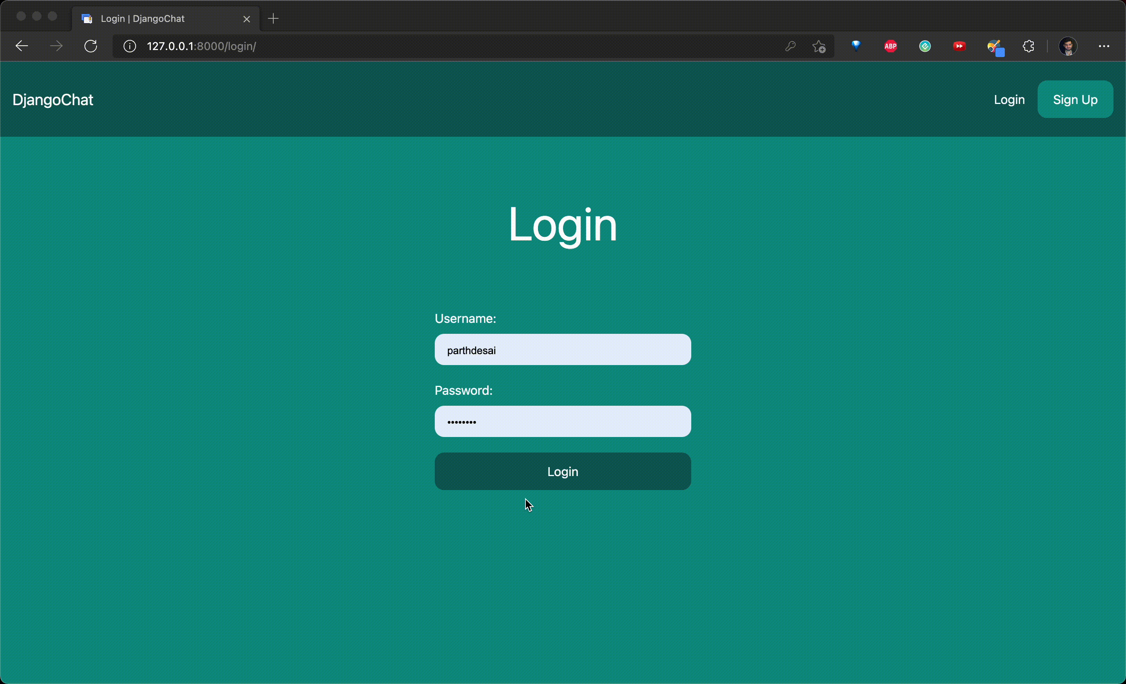Close the Login | DjangoChat tab
Viewport: 1126px width, 684px height.
246,19
